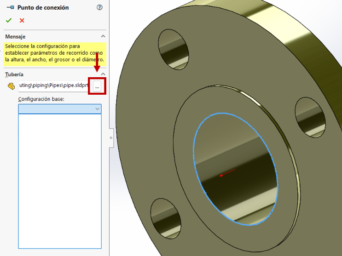
Task: Open the Configuración base dropdown
Action: coord(60,109)
